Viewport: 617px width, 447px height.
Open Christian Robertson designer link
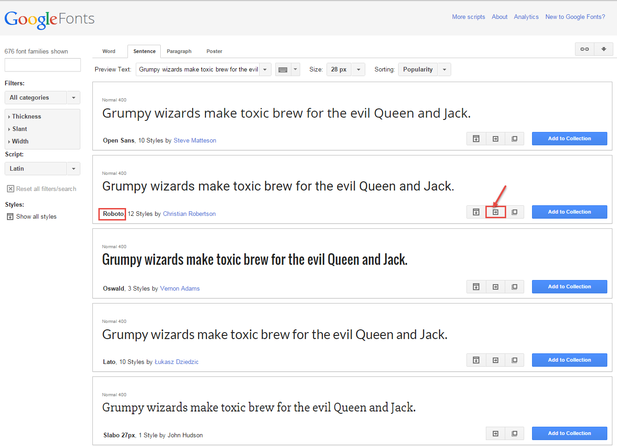pyautogui.click(x=189, y=214)
